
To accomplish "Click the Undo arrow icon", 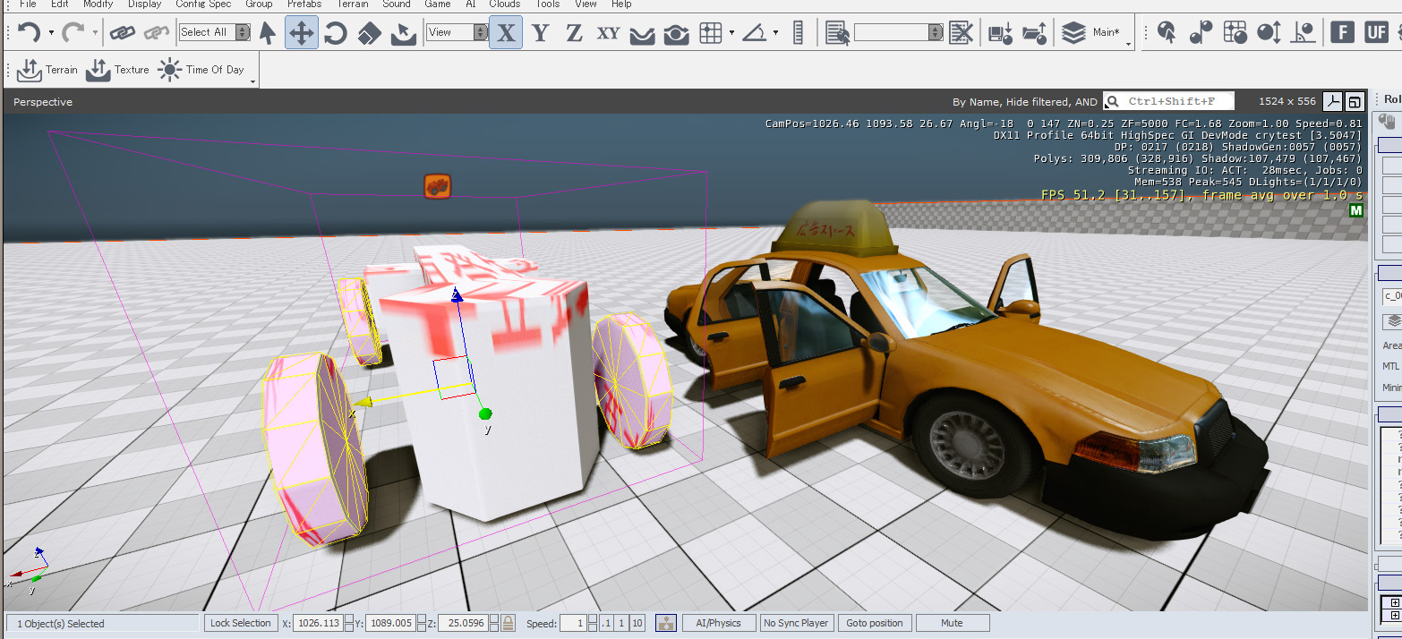I will click(x=29, y=33).
